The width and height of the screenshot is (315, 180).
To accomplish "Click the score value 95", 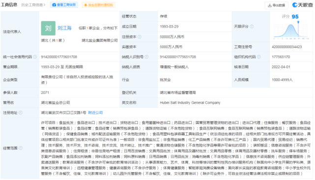I will (295, 17).
